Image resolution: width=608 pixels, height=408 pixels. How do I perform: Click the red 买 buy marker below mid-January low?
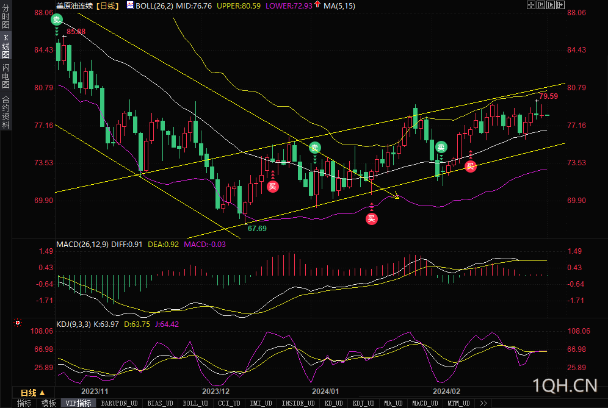(x=372, y=219)
